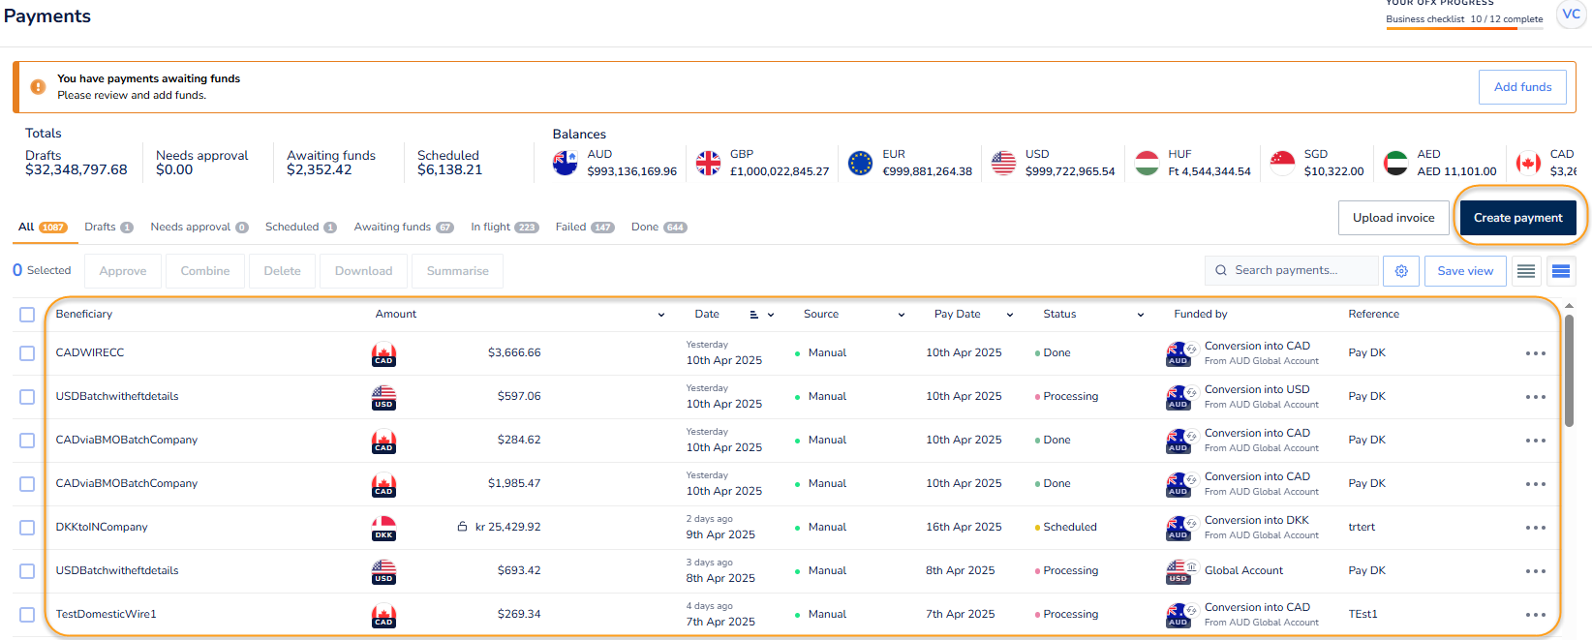Image resolution: width=1592 pixels, height=640 pixels.
Task: Open the Awaiting funds tab
Action: 403,227
